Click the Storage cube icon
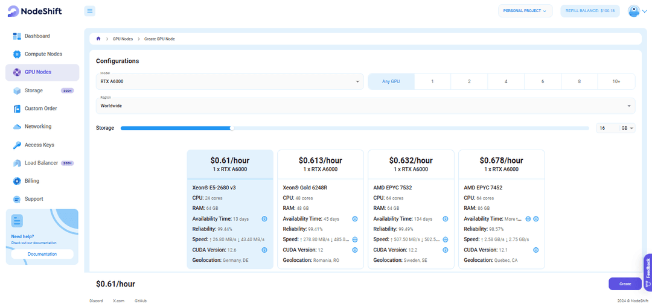Image resolution: width=652 pixels, height=307 pixels. tap(17, 90)
